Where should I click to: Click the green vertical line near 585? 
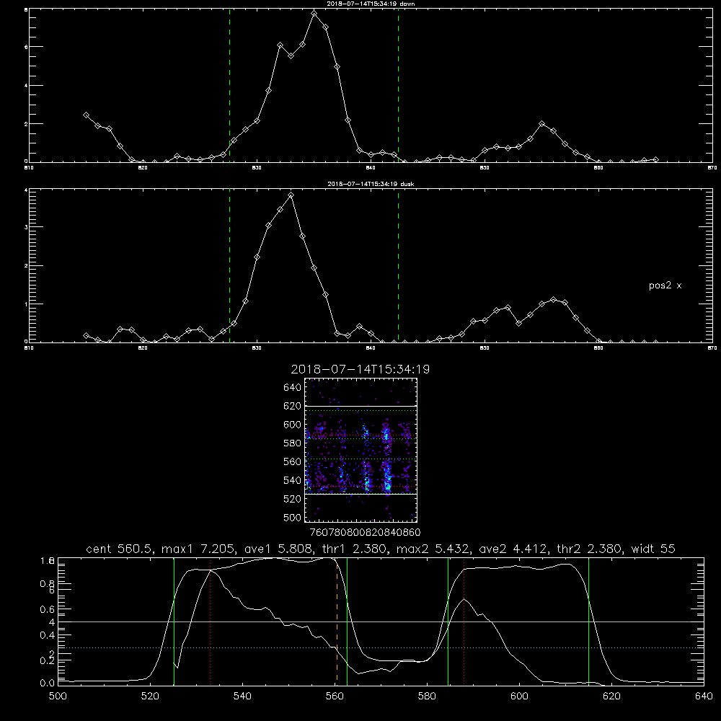[448, 622]
